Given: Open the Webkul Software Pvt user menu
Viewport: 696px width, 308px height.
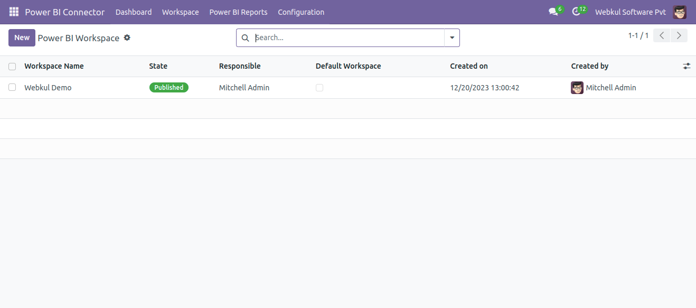Looking at the screenshot, I should point(630,12).
